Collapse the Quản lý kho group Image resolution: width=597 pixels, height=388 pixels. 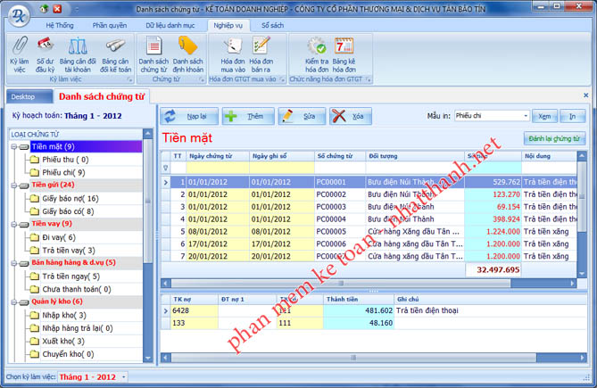(x=12, y=301)
